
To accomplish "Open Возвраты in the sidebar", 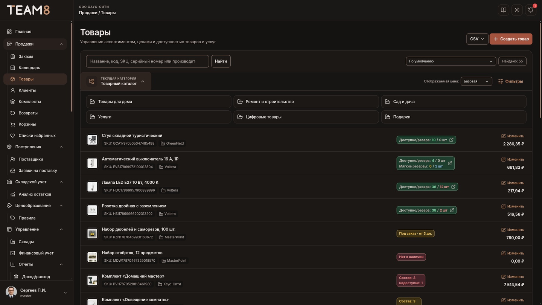I will (x=35, y=113).
